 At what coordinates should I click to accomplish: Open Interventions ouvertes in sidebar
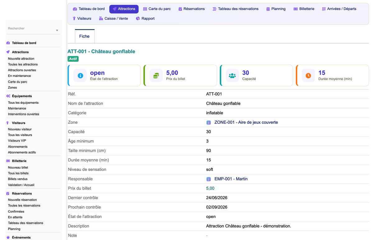[x=24, y=114]
